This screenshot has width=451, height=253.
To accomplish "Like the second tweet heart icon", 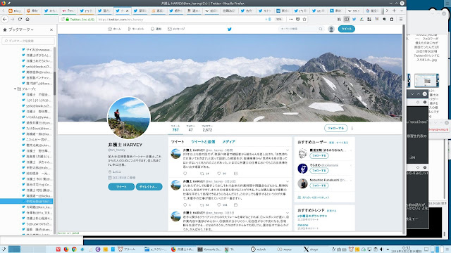I will [219, 205].
